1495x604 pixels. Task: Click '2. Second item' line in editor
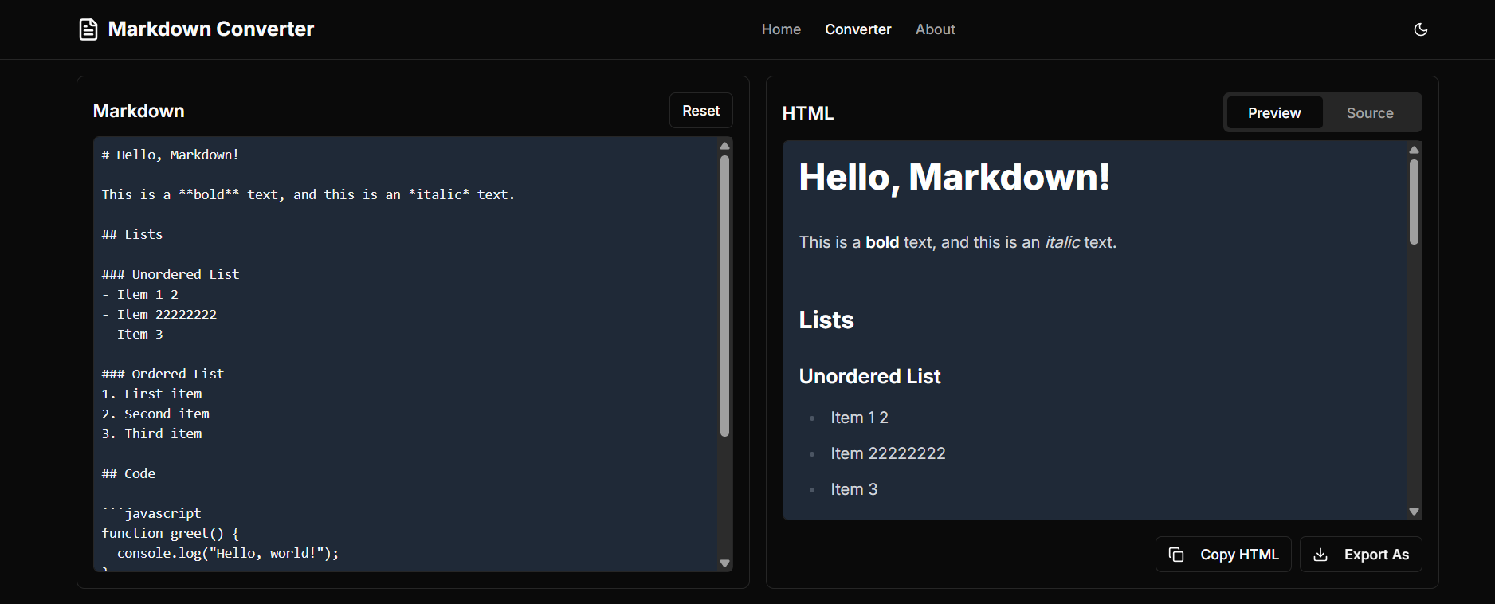(155, 414)
